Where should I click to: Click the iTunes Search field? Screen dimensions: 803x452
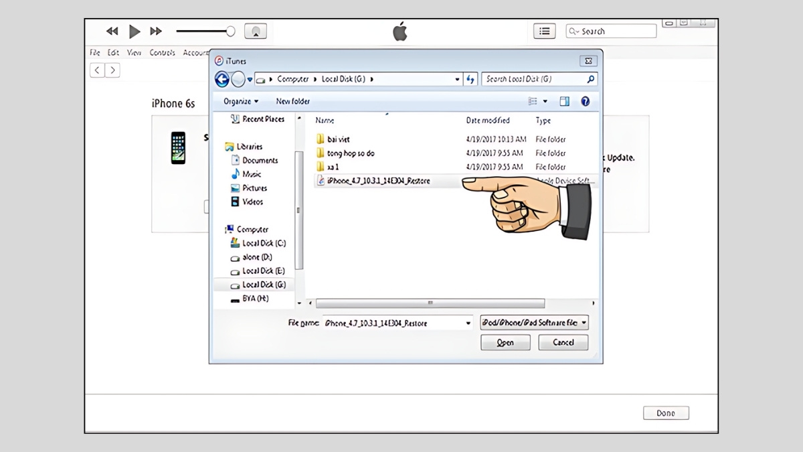coord(611,31)
